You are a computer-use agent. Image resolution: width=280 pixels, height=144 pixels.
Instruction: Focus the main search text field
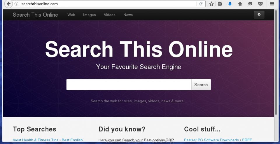point(129,85)
